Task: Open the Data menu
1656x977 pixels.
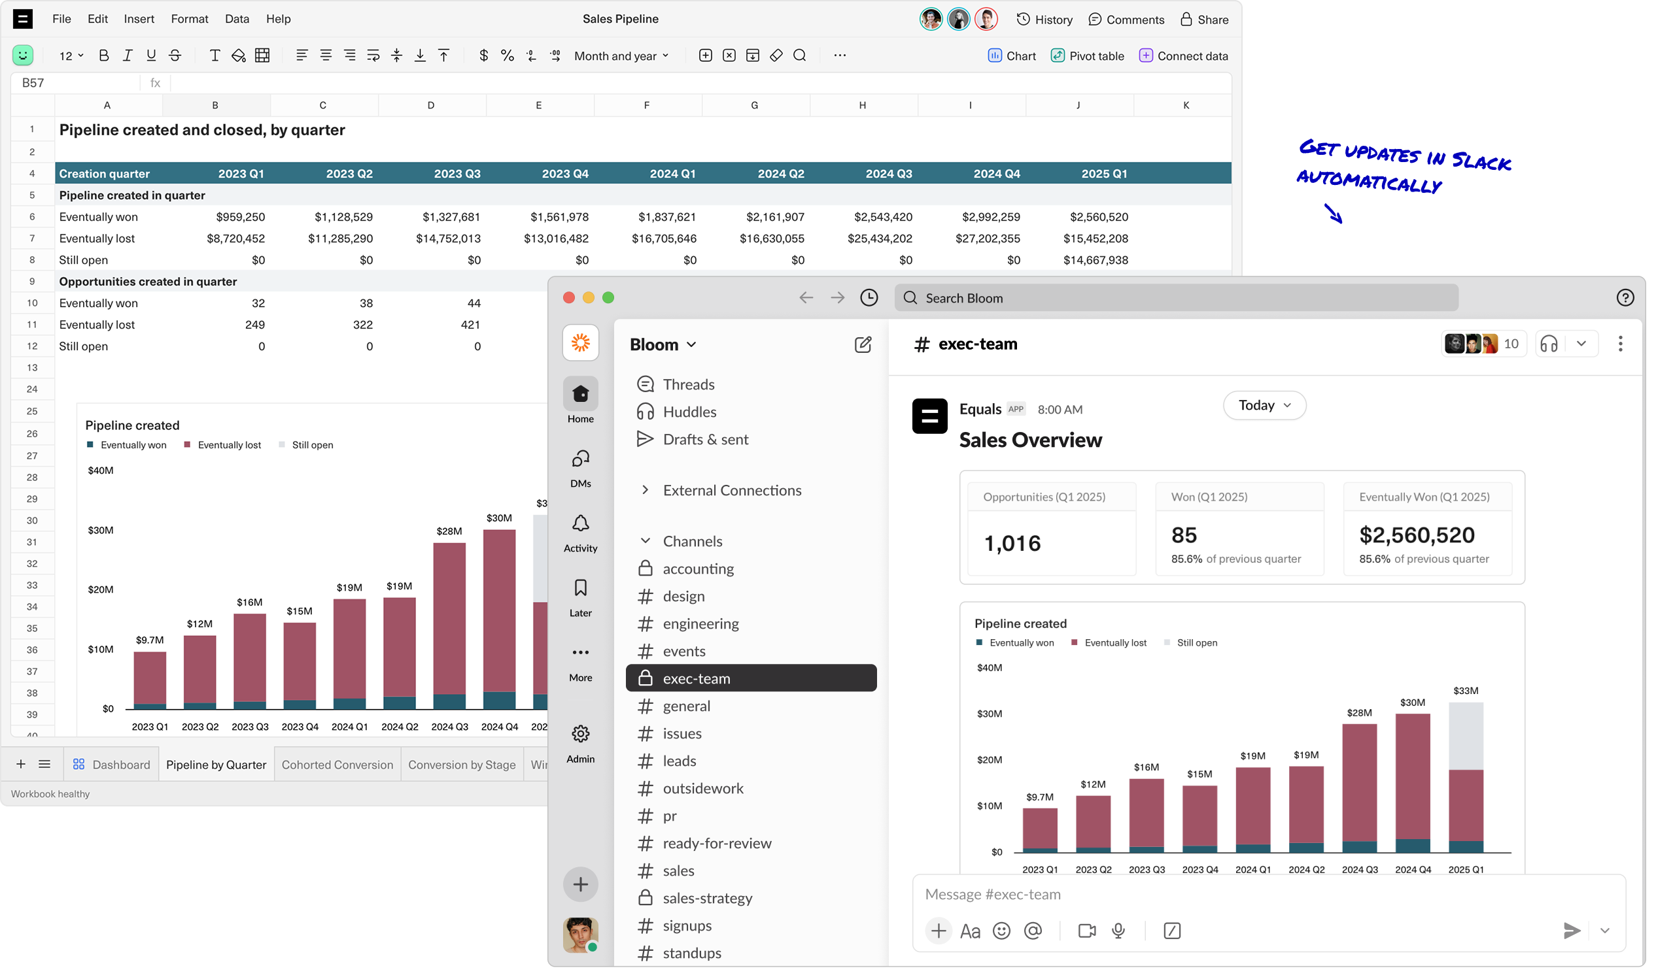Action: (x=239, y=19)
